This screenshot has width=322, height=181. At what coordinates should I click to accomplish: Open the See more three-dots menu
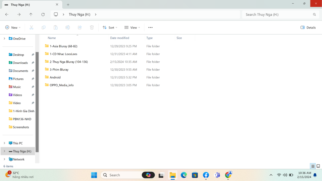150,27
